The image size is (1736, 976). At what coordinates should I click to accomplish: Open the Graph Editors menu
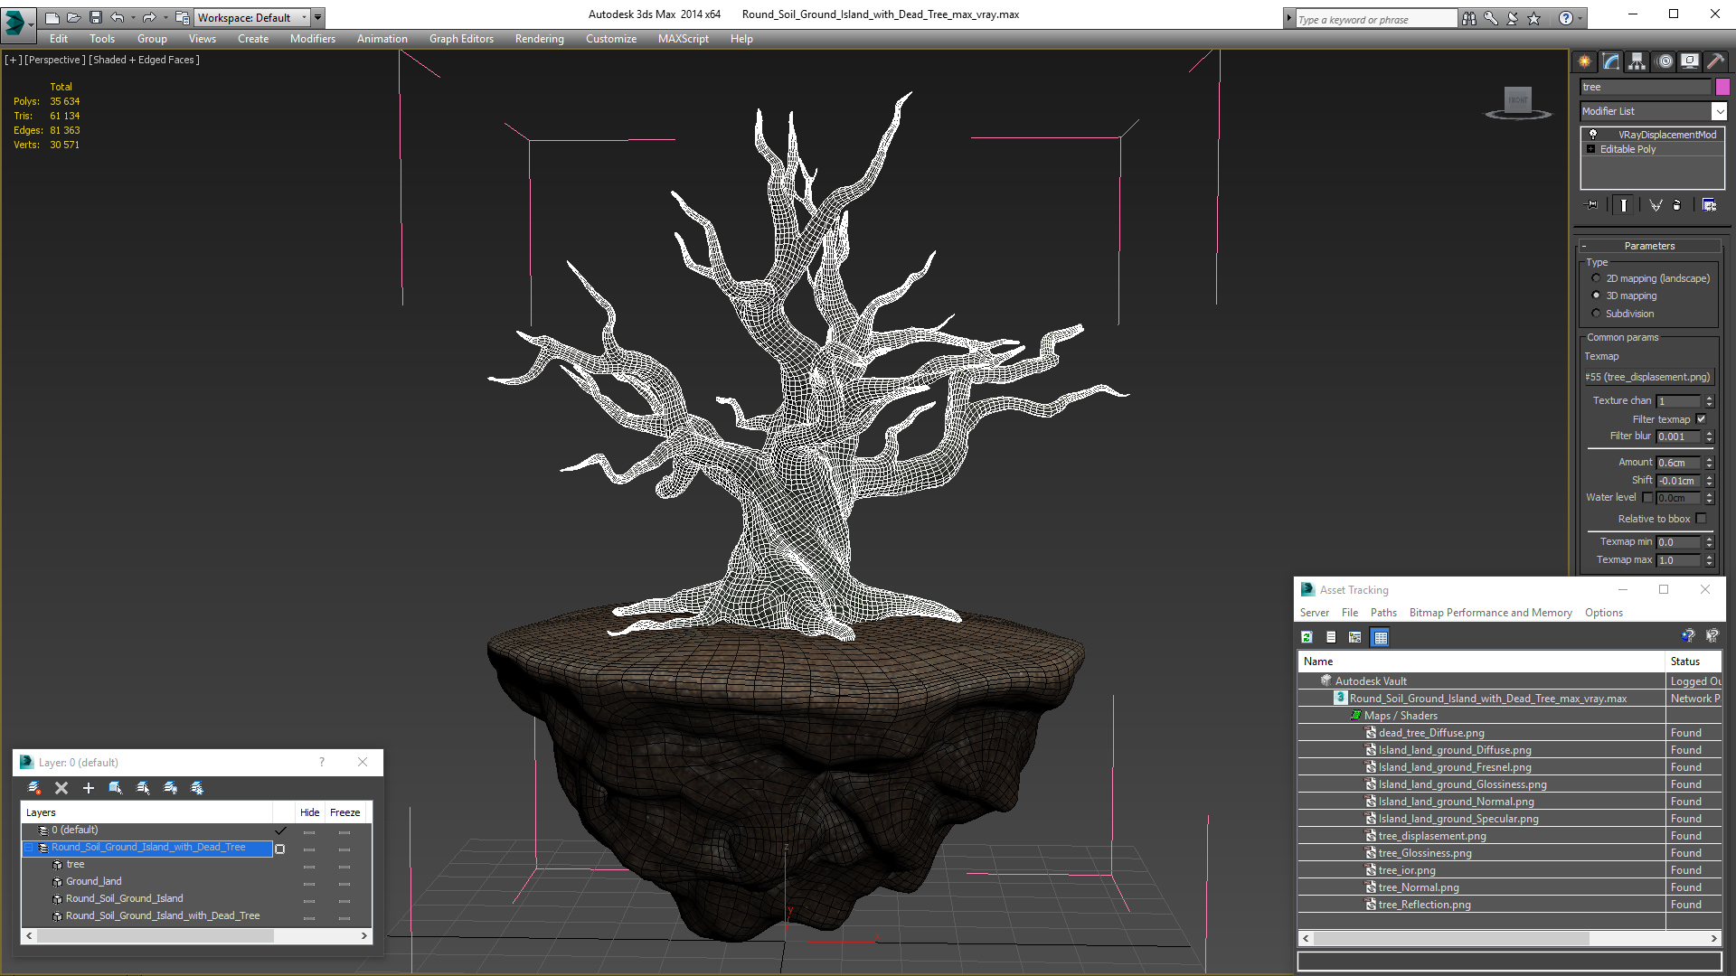click(461, 39)
